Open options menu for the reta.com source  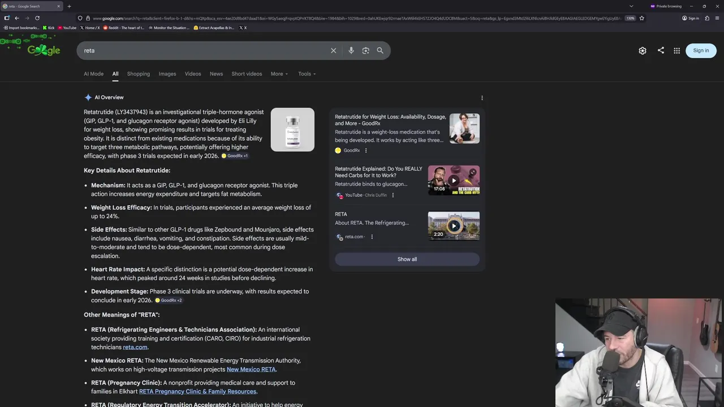pyautogui.click(x=372, y=237)
